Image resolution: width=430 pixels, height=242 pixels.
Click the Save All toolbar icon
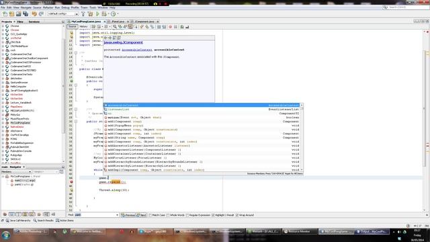point(26,13)
